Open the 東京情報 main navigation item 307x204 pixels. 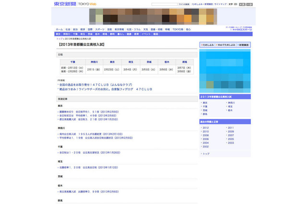tap(119, 30)
